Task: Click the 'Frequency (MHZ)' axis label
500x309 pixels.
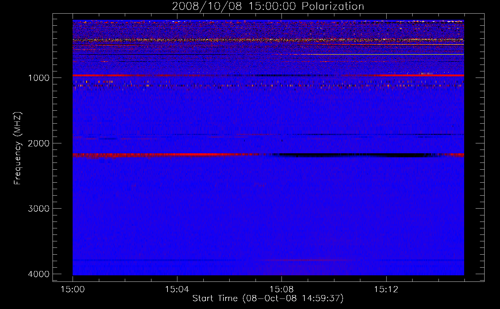Action: pyautogui.click(x=18, y=148)
